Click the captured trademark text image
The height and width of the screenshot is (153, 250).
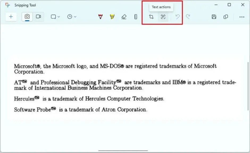pyautogui.click(x=125, y=88)
